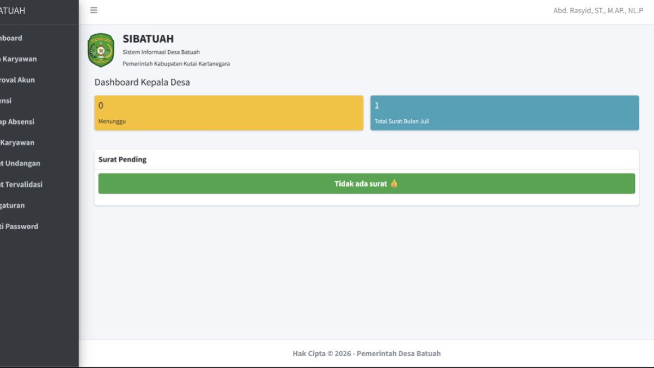Select Ganti Password in sidebar

tap(19, 226)
